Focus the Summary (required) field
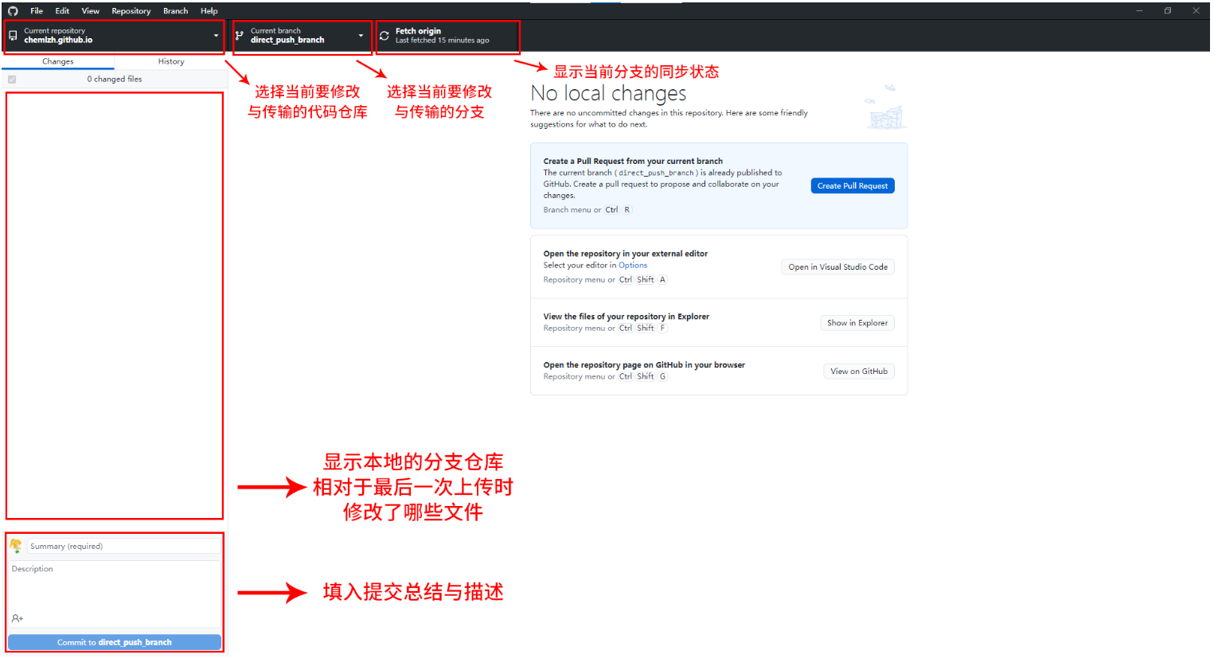This screenshot has height=658, width=1214. [x=123, y=546]
